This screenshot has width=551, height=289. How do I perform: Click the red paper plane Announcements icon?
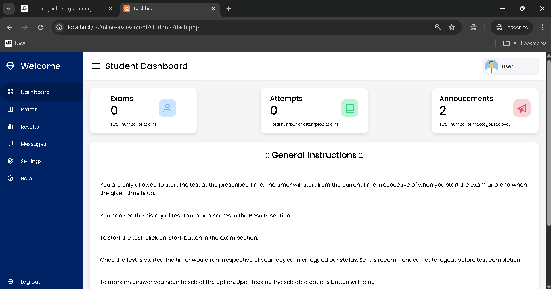(x=522, y=108)
